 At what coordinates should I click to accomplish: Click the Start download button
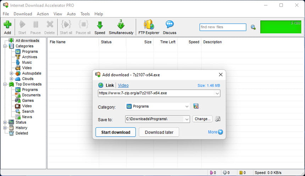[x=116, y=132]
